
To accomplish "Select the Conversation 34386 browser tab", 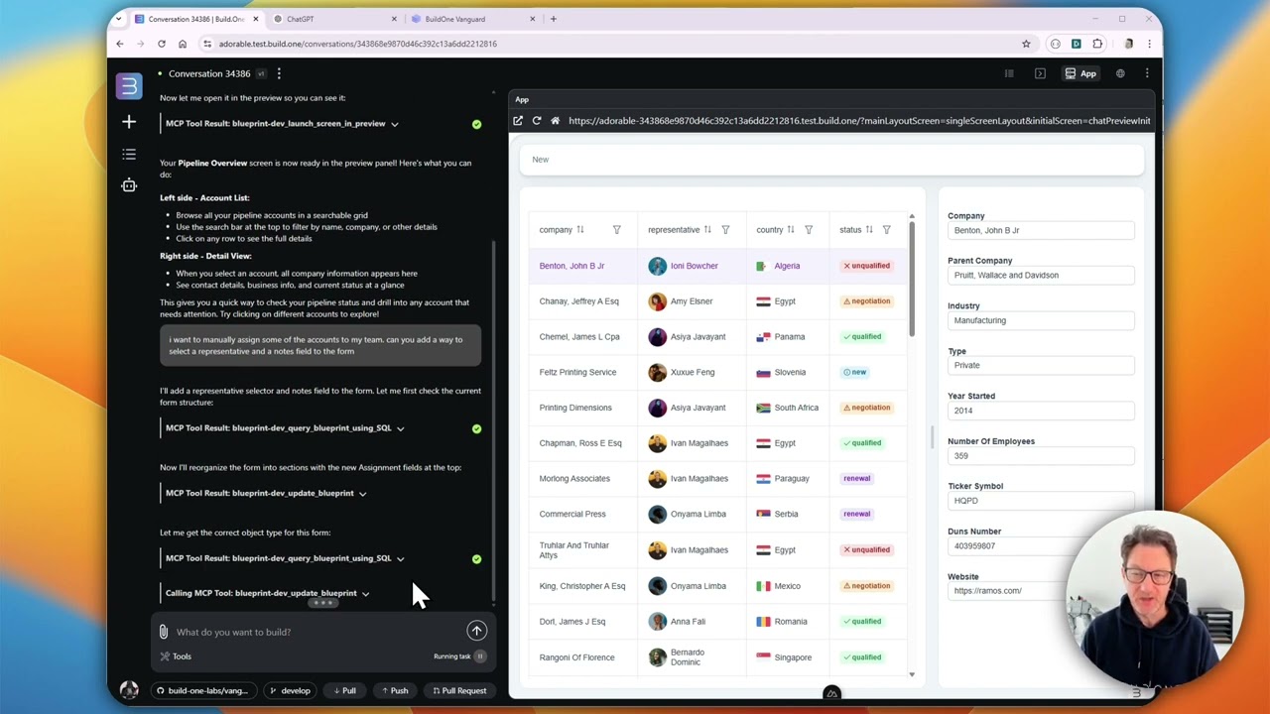I will pos(196,19).
